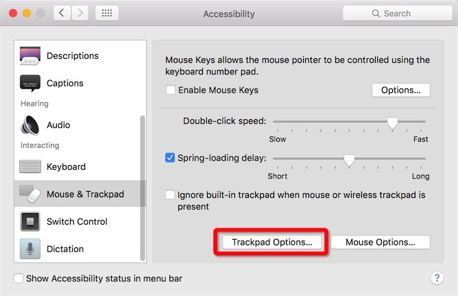Viewport: 458px width, 296px height.
Task: Choose the Audio speaker icon
Action: (x=29, y=125)
